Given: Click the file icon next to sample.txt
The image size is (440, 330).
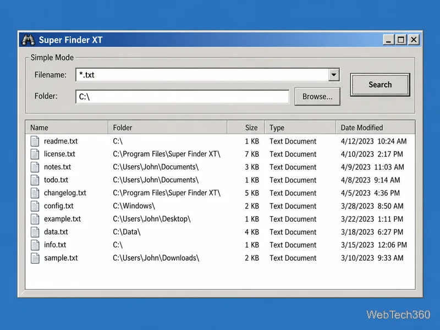Looking at the screenshot, I should tap(35, 258).
